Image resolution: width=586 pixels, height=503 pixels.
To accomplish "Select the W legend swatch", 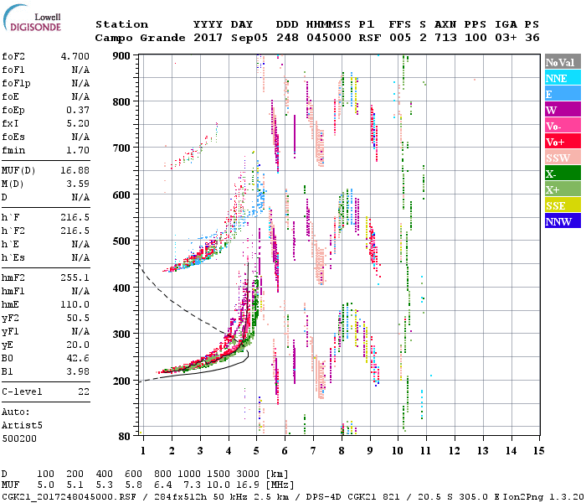I will [563, 110].
